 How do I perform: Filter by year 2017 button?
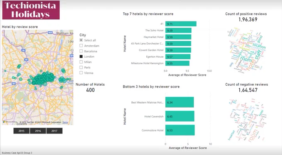[54, 131]
